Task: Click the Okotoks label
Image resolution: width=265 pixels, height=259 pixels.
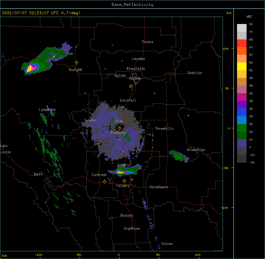Action: pos(127,215)
